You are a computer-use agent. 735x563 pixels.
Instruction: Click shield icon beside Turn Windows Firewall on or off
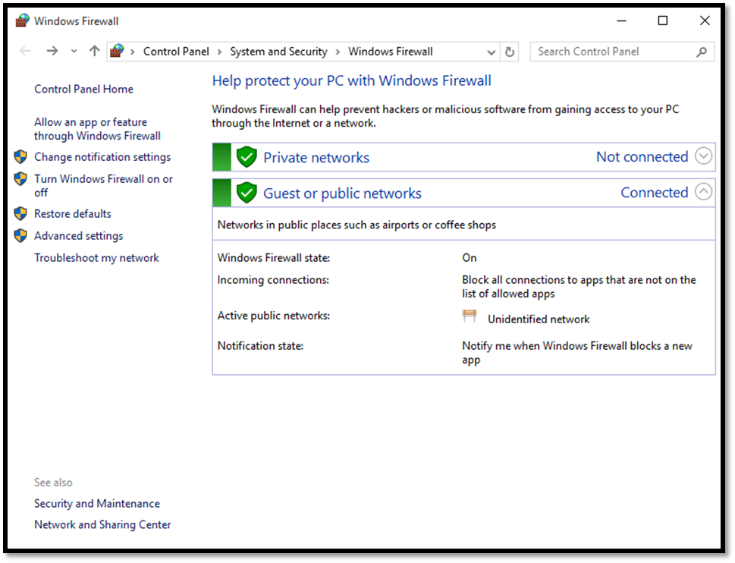pyautogui.click(x=20, y=178)
